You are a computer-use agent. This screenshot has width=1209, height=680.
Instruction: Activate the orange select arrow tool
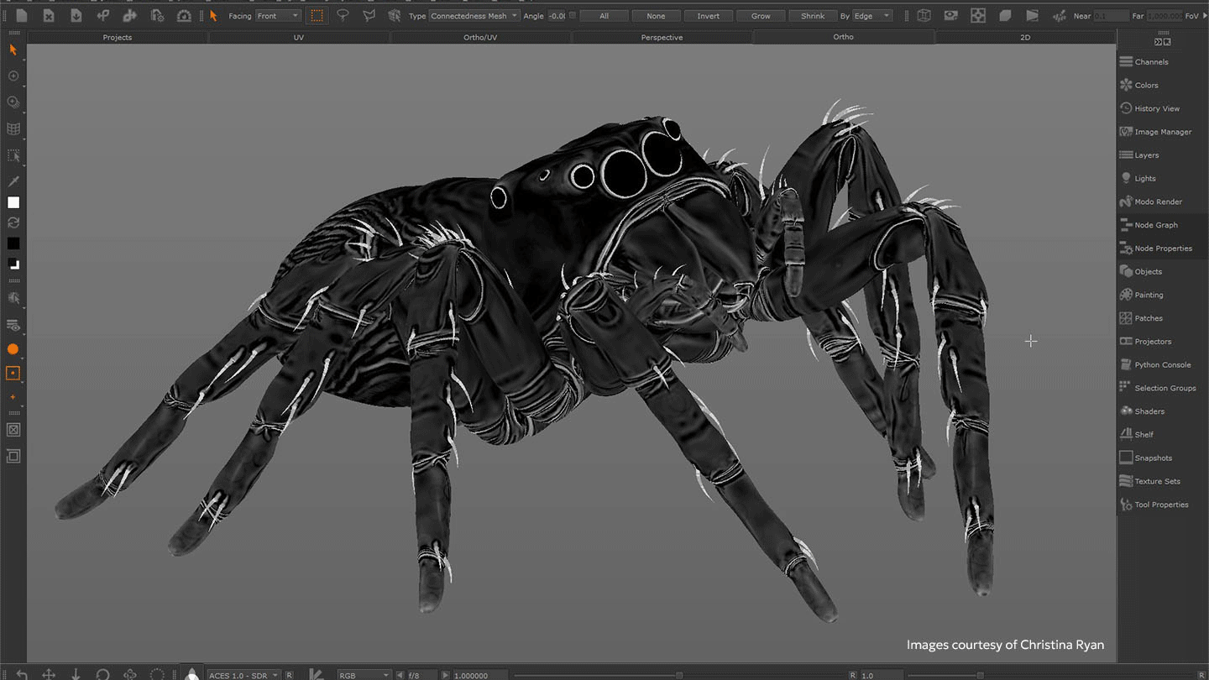coord(213,15)
